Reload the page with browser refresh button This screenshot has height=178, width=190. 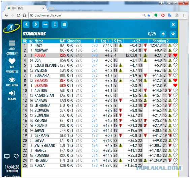19,16
